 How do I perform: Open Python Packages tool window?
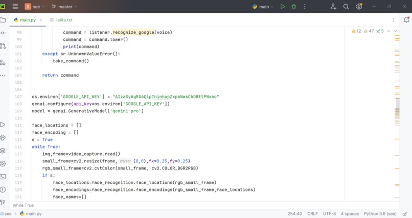tap(3, 151)
